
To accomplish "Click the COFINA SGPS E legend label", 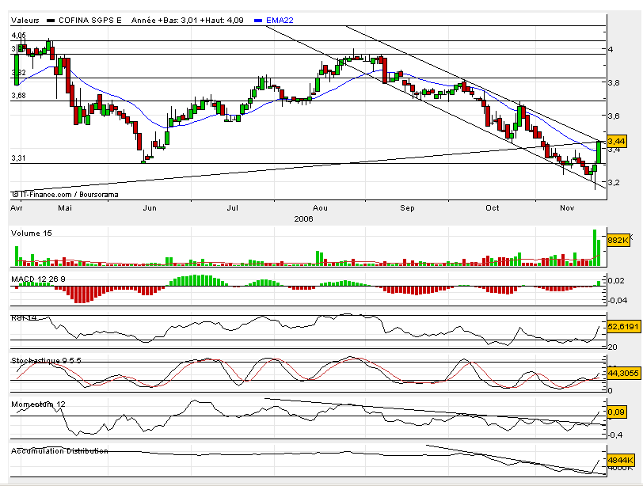I will tap(90, 20).
